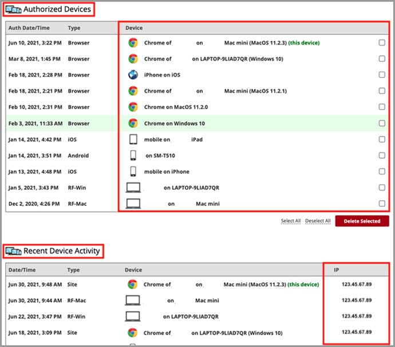Tick the checkbox for Chrome on MacOS 11.2.0

(382, 107)
